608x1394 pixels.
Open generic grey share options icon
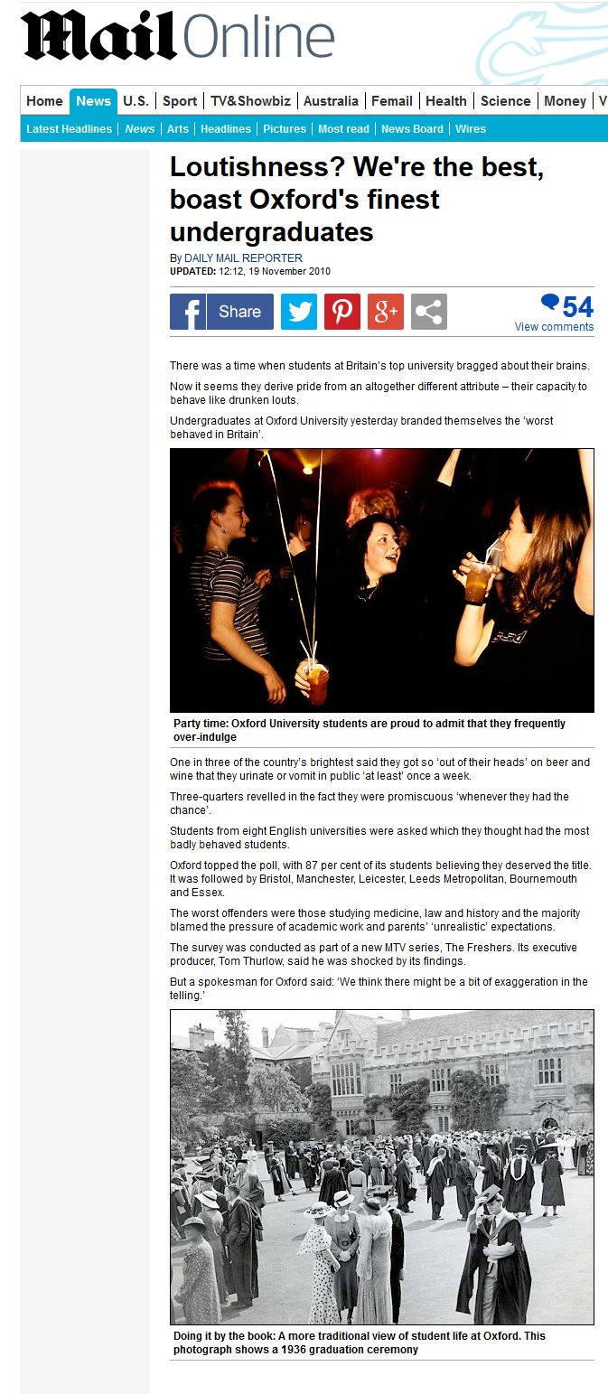pyautogui.click(x=429, y=312)
